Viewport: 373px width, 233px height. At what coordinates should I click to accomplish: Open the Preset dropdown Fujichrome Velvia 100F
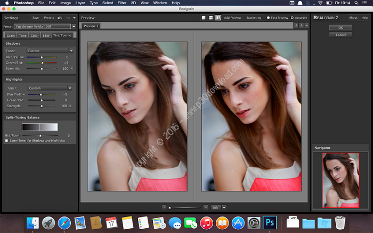tap(43, 26)
